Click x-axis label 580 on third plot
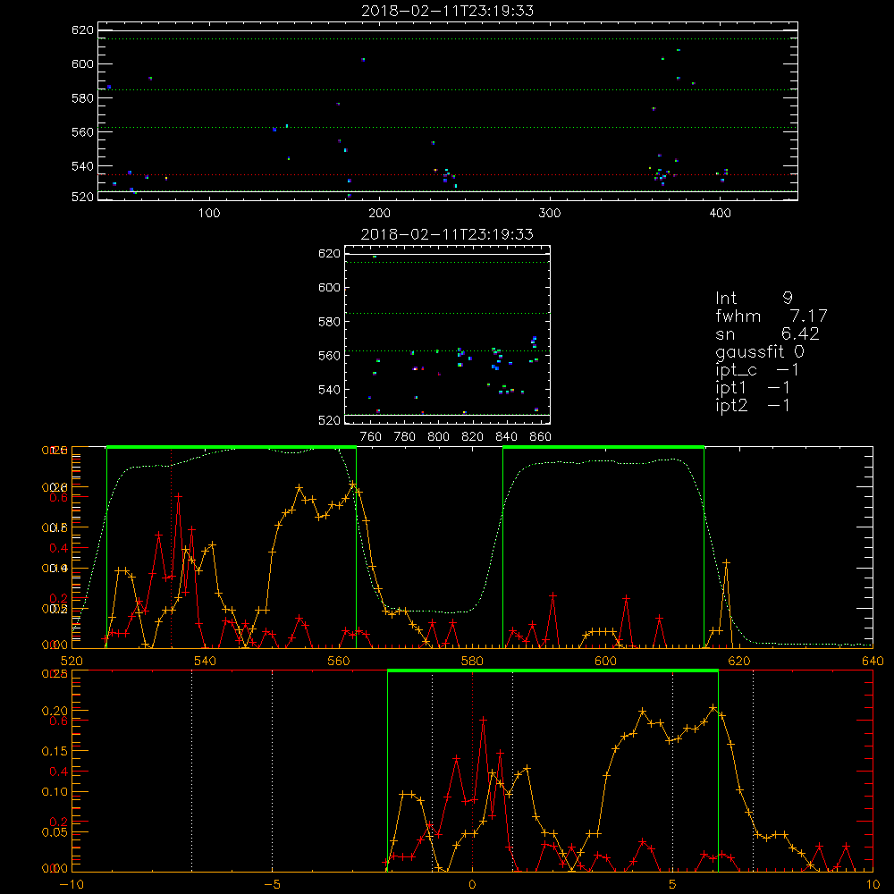The width and height of the screenshot is (894, 894). click(472, 661)
